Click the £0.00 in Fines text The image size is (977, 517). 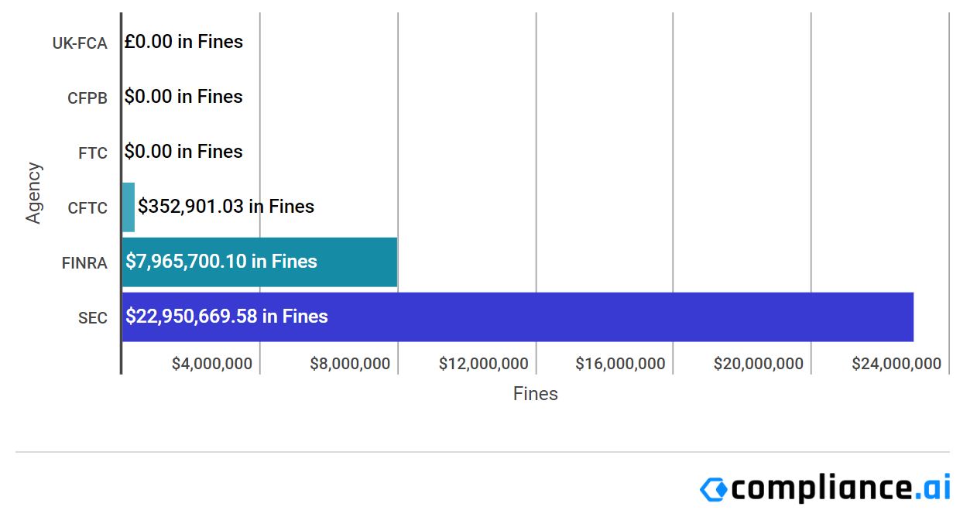[183, 42]
